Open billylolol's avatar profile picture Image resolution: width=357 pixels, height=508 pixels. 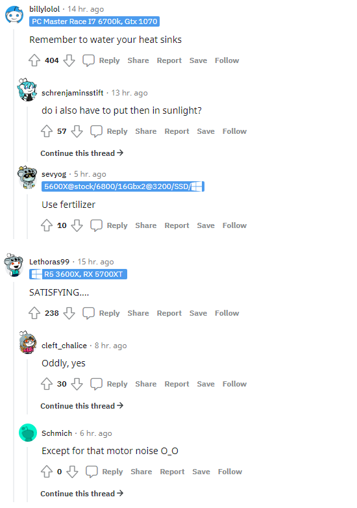14,15
